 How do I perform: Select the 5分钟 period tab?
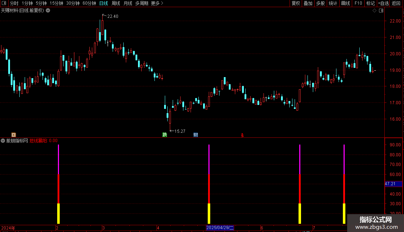pos(41,3)
